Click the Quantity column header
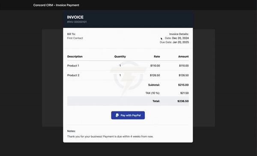Viewport: 257px width, 156px height. click(120, 57)
